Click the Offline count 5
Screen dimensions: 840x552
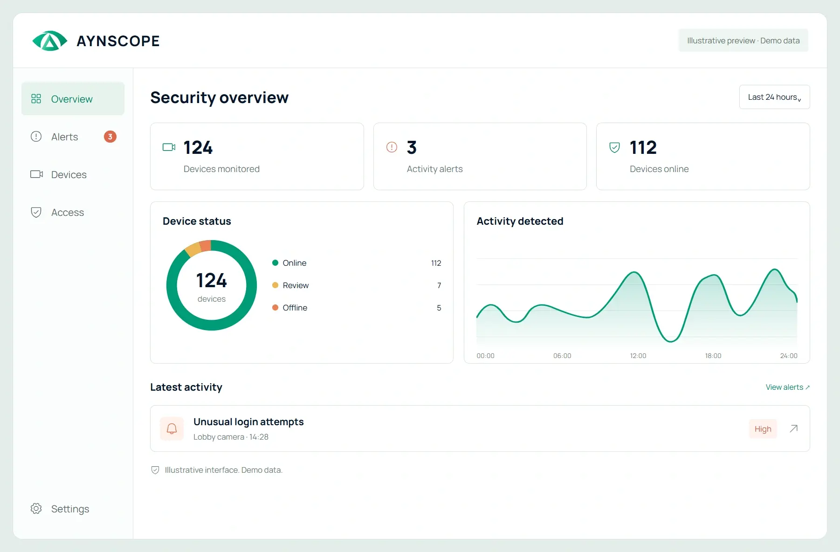439,308
